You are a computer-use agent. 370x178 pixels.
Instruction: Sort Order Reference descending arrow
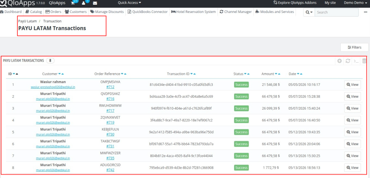[122, 74]
